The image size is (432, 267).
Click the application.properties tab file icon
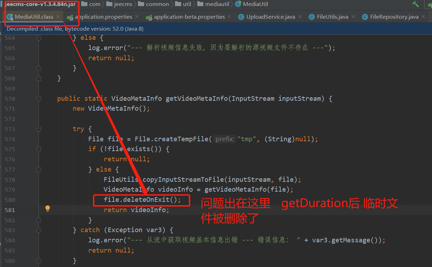(70, 17)
